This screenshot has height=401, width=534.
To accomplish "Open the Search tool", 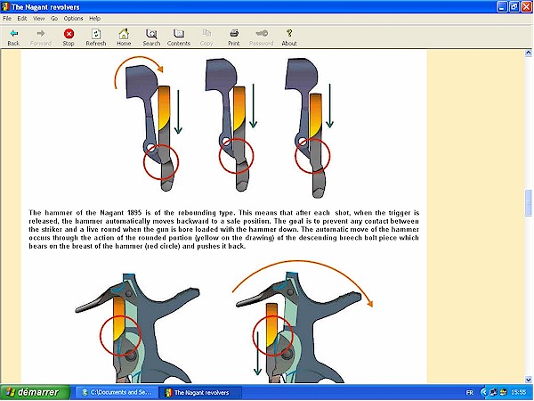I will [151, 37].
